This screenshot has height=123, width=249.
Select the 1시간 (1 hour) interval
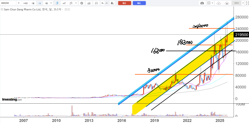tap(25, 3)
